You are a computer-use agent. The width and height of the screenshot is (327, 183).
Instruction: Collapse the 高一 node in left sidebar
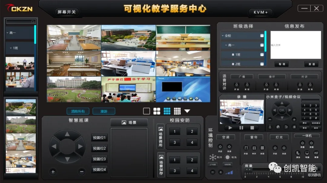click(7, 33)
